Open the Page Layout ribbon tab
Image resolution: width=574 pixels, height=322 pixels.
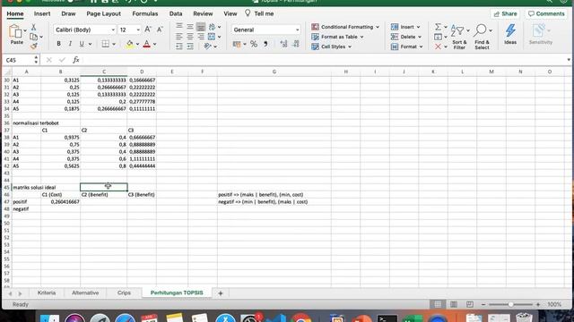[104, 13]
